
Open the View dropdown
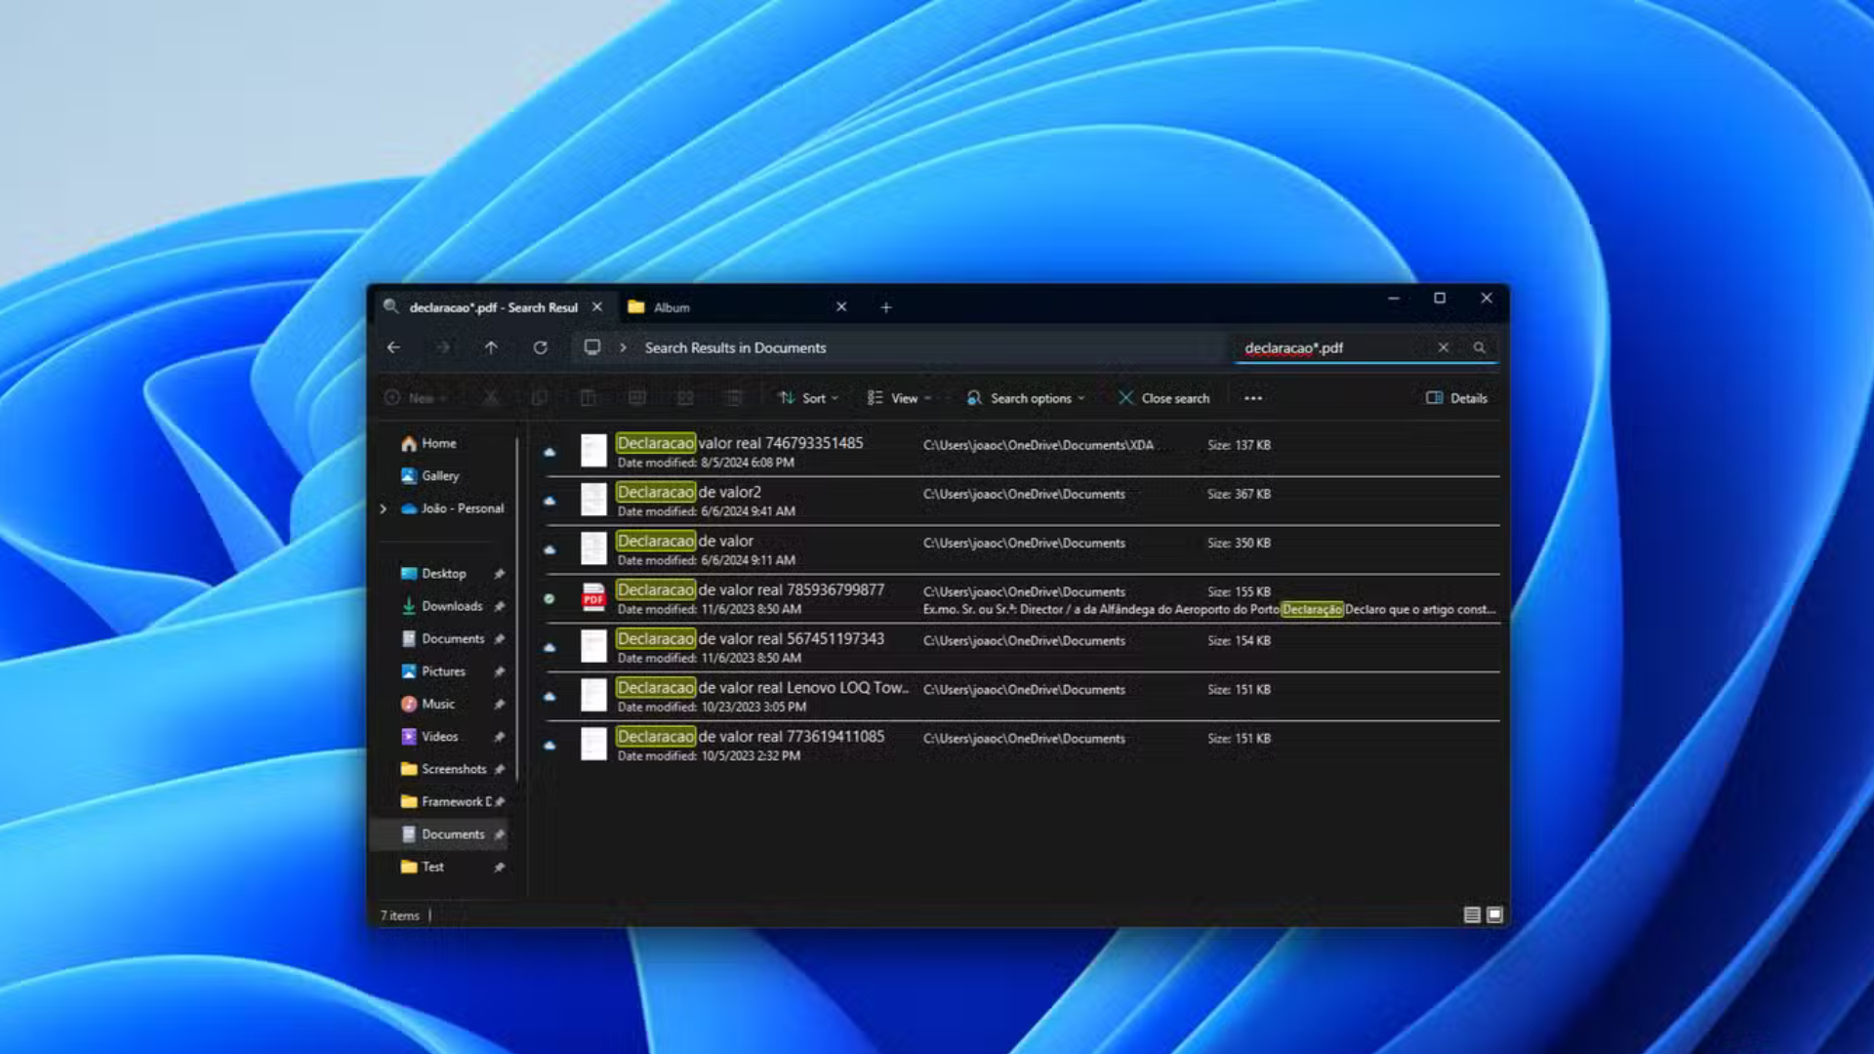(899, 398)
